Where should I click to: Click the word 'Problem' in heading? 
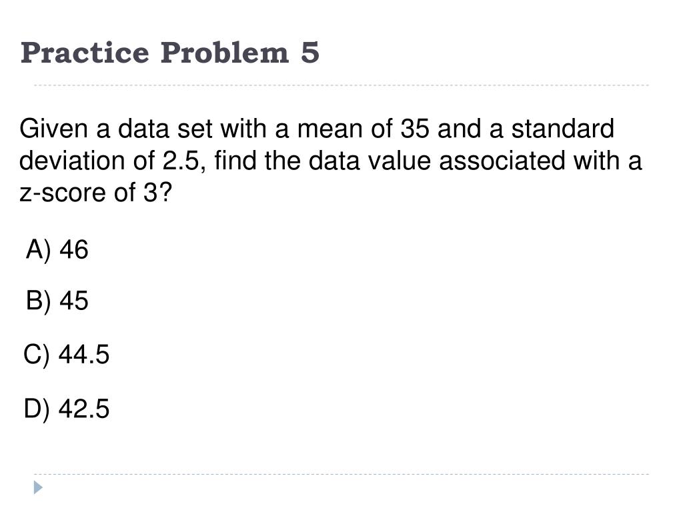pyautogui.click(x=225, y=53)
